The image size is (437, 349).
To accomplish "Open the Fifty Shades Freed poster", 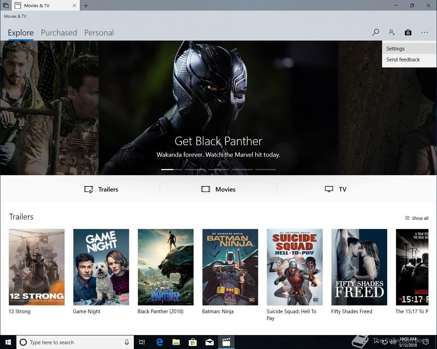I will [x=359, y=267].
